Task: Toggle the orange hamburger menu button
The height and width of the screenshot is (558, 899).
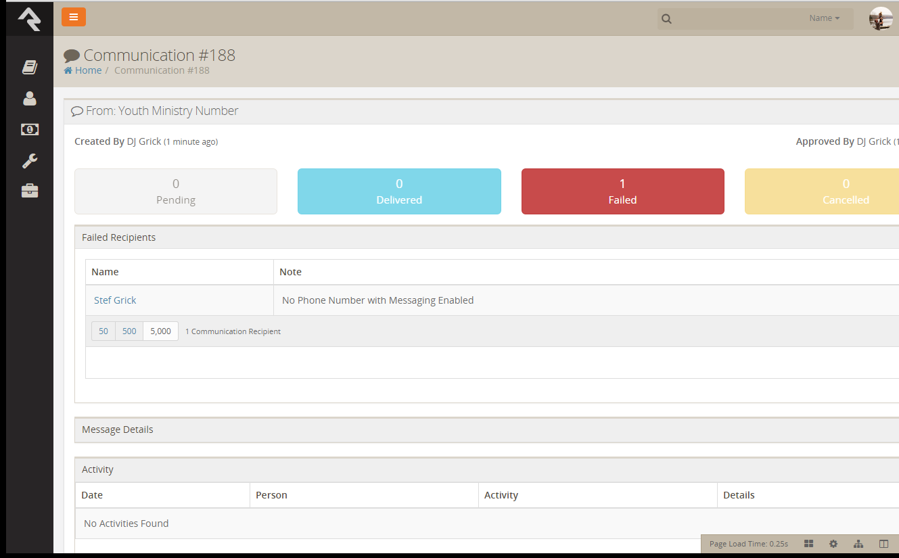Action: [74, 18]
